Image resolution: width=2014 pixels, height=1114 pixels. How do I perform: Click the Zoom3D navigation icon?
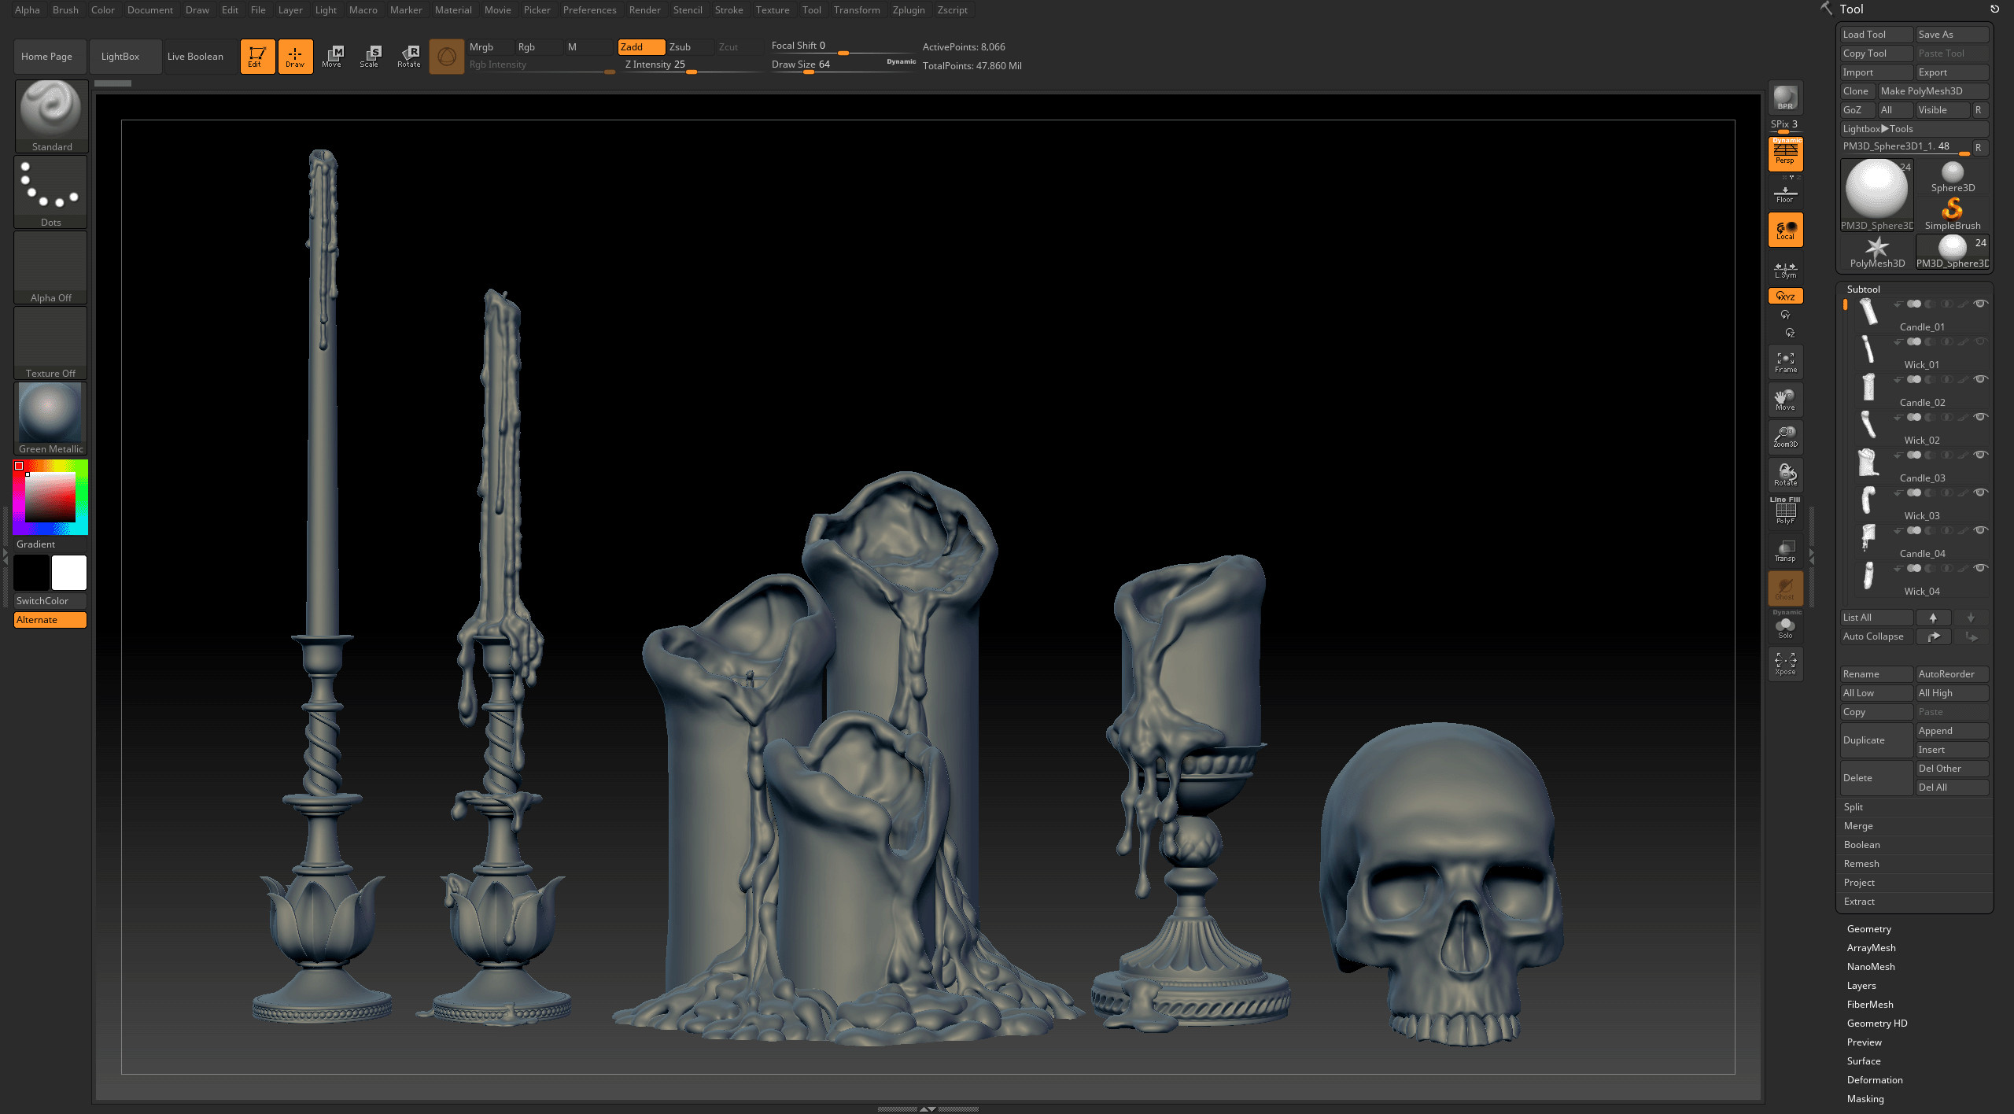pos(1785,437)
